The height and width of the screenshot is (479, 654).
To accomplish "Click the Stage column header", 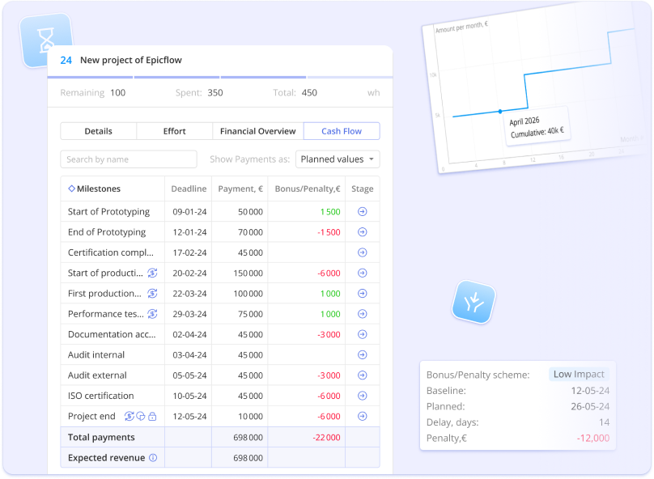I will [362, 189].
